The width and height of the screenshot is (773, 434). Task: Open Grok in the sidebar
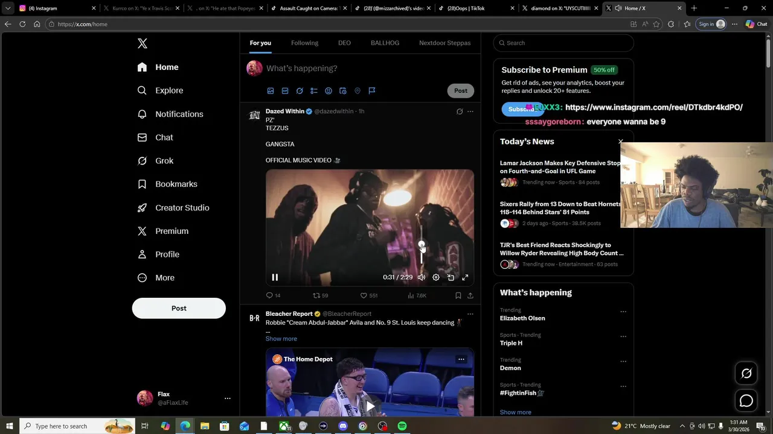coord(155,161)
